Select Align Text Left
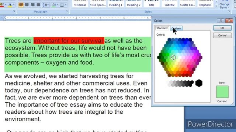 point(21,5)
